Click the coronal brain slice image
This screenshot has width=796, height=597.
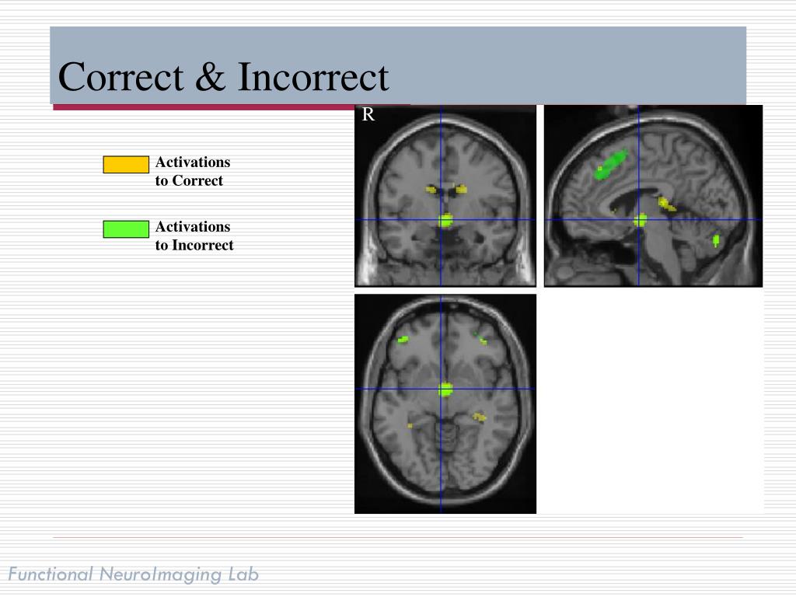click(x=445, y=196)
